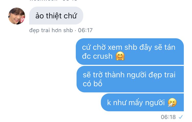
Task: Click "shb" in the sender name label
Action: 68,30
